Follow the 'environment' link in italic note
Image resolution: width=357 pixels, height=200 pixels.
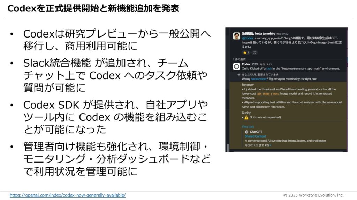259,79
